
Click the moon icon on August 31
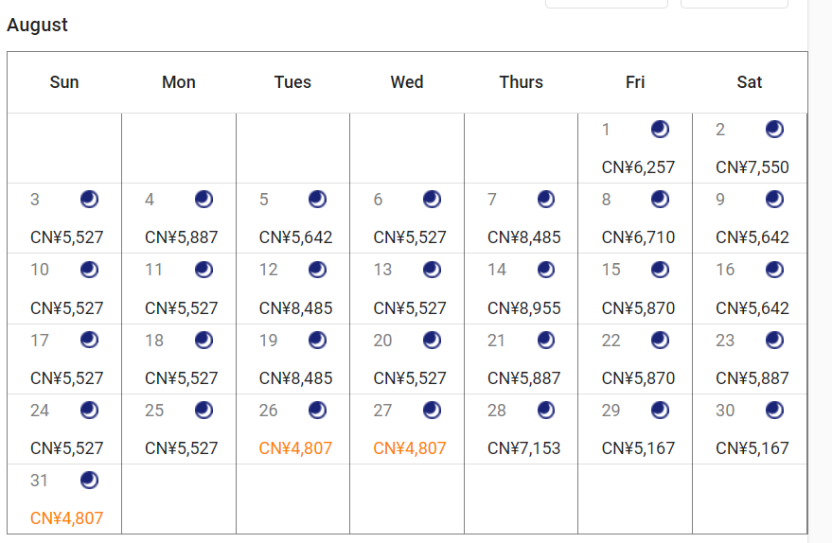point(89,480)
